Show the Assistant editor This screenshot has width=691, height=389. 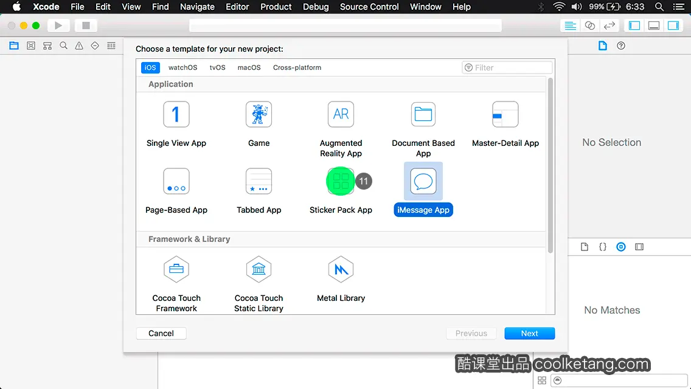589,26
